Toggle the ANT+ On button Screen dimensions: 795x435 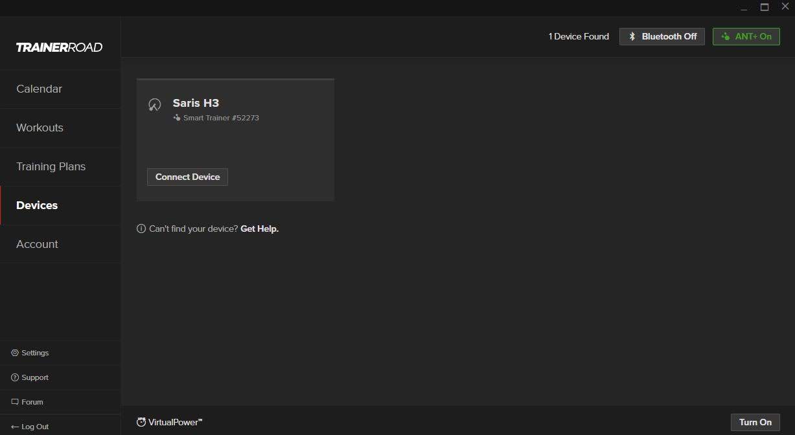tap(746, 36)
